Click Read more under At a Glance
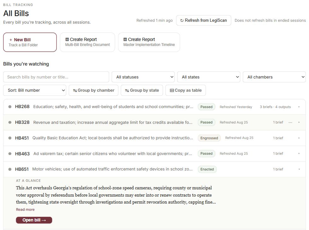 pyautogui.click(x=25, y=210)
